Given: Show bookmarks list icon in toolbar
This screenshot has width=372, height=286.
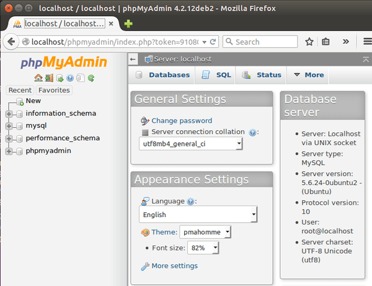Looking at the screenshot, I should coord(325,42).
